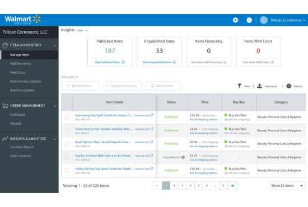Go to page 2 of results
The width and height of the screenshot is (308, 207).
click(x=174, y=186)
